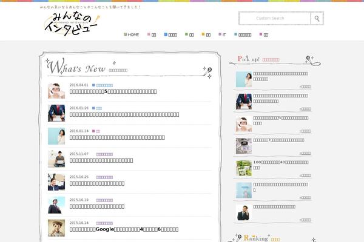
Task: Open Pick up thumbnail of woman framing her face
Action: 244,123
